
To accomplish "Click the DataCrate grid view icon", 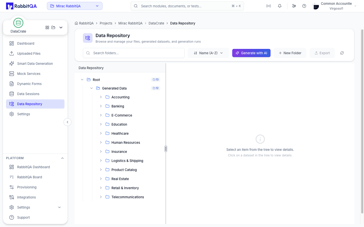I will point(47,27).
